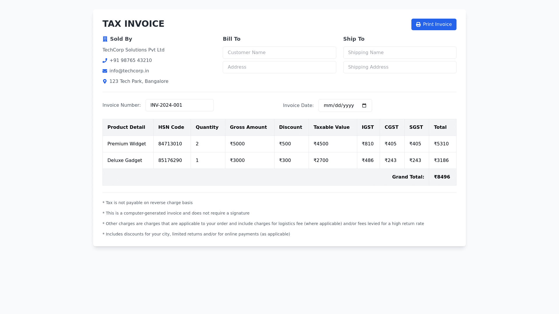Viewport: 559px width, 314px height.
Task: Click the Grand Total amount ₹8496
Action: [442, 177]
